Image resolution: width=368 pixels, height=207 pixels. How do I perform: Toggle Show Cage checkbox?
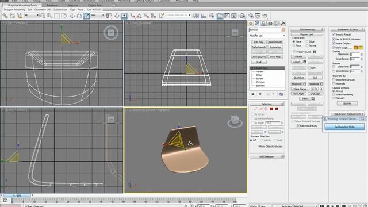point(333,48)
